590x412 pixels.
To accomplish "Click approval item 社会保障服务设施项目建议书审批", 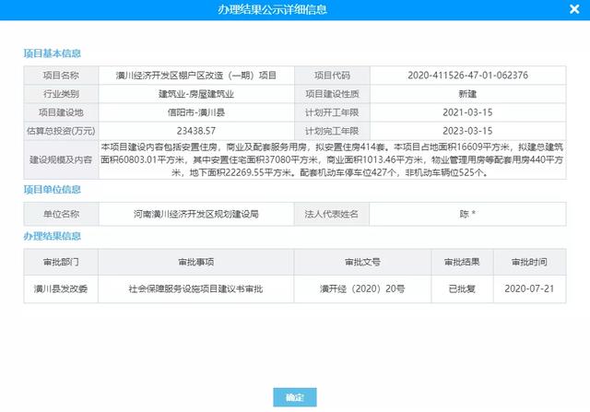I will pyautogui.click(x=195, y=288).
